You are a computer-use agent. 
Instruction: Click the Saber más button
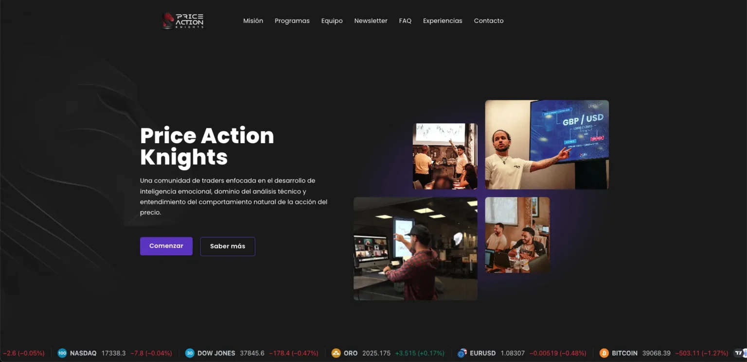228,247
